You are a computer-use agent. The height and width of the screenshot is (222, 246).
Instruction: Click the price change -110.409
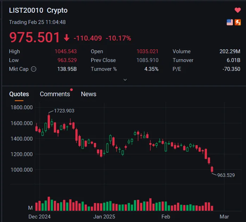click(88, 38)
